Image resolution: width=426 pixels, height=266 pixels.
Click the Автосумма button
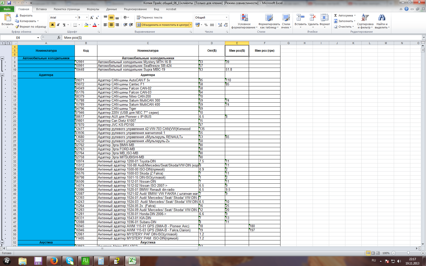(x=345, y=15)
